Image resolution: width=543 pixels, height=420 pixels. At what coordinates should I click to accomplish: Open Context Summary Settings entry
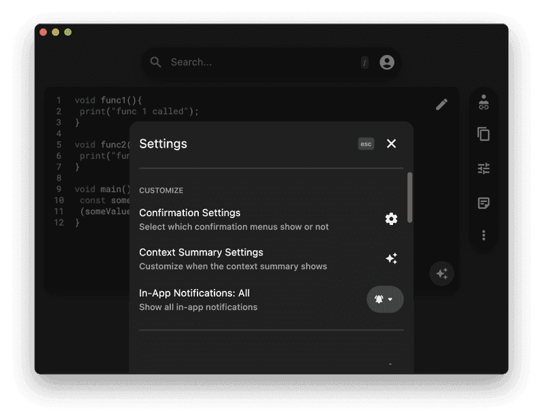tap(201, 252)
